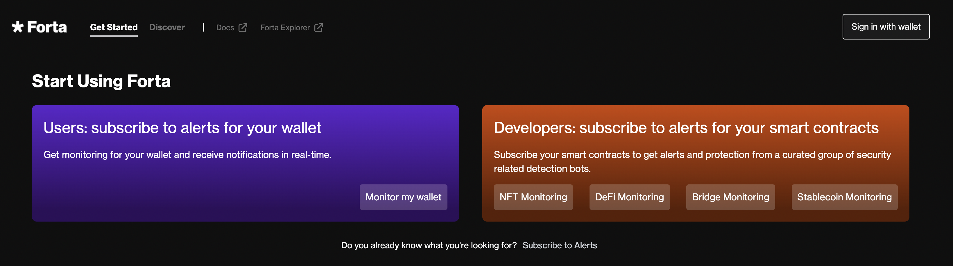Open the Docs link
Image resolution: width=953 pixels, height=266 pixels.
pyautogui.click(x=225, y=28)
